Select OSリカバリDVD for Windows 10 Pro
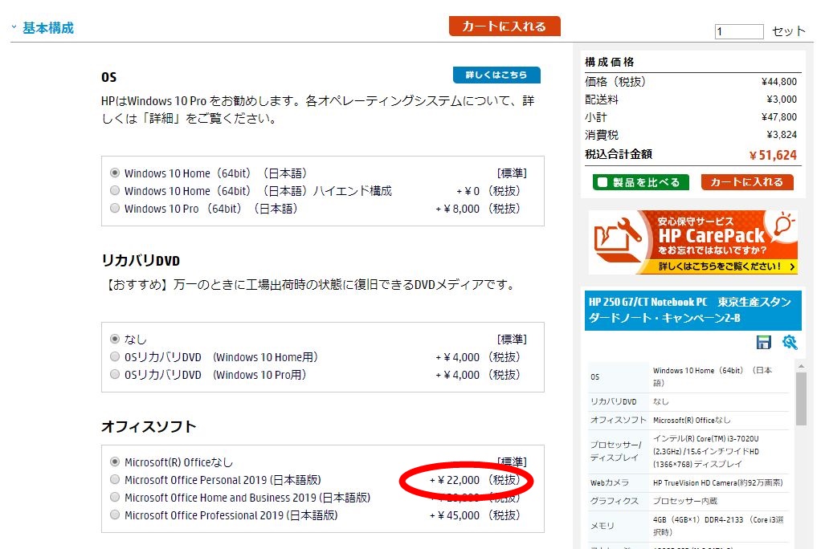 pos(115,375)
